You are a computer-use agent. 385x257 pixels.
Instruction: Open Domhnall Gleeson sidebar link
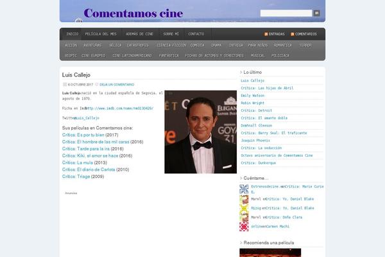click(256, 125)
